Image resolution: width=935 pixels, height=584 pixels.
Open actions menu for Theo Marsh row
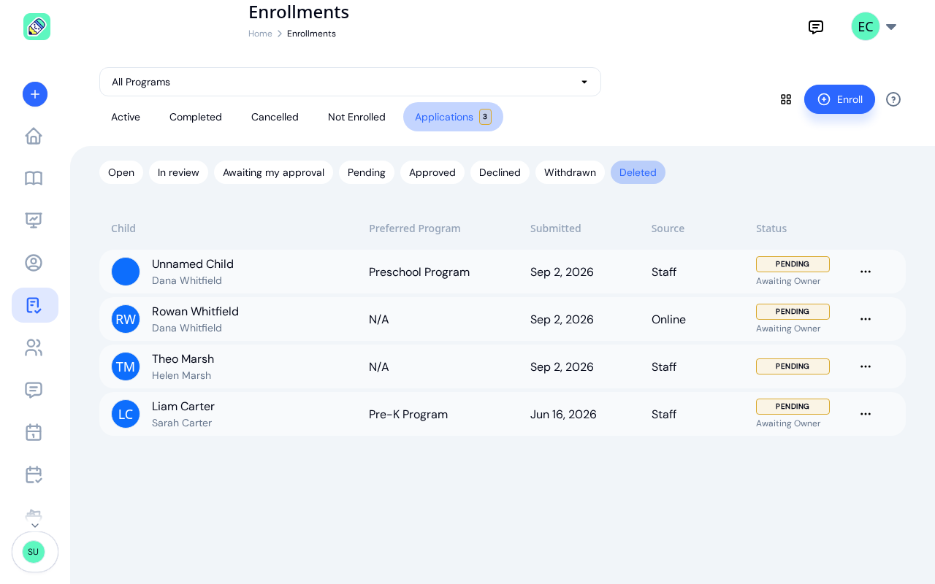tap(866, 366)
